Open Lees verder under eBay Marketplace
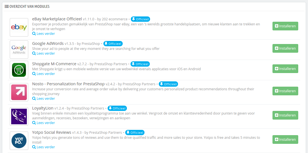The width and height of the screenshot is (308, 153). pyautogui.click(x=44, y=33)
